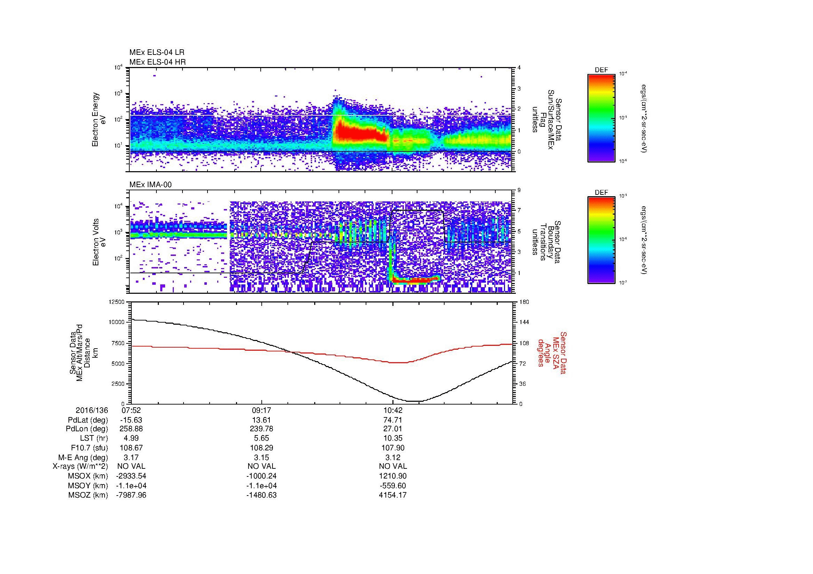Click the LST (hr) row label
813x574 pixels.
pyautogui.click(x=94, y=439)
